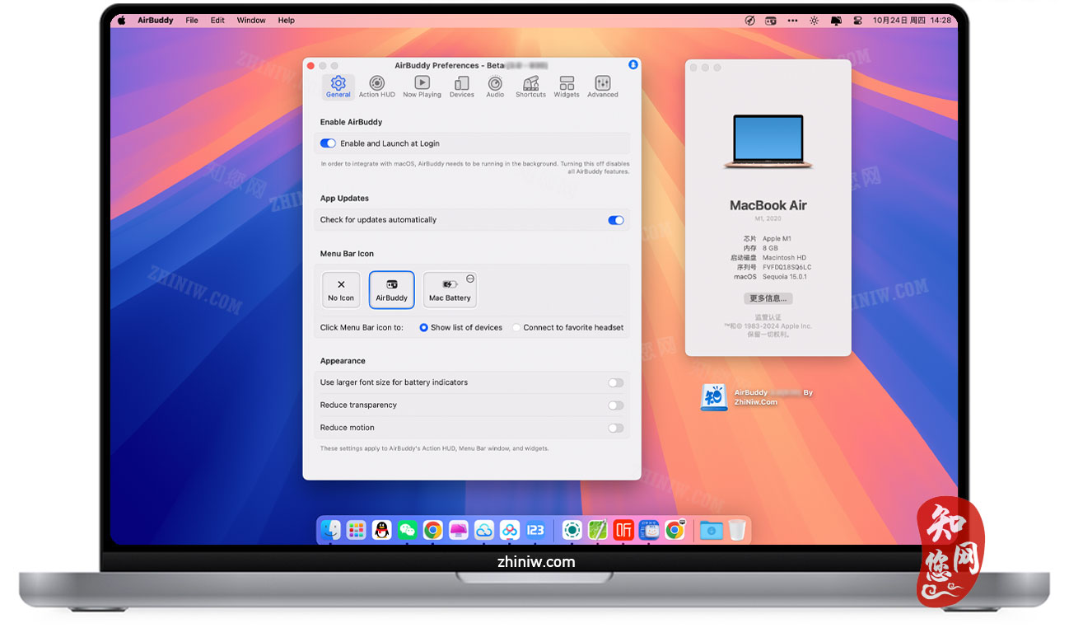
Task: Enable larger font size for battery indicators
Action: tap(616, 382)
